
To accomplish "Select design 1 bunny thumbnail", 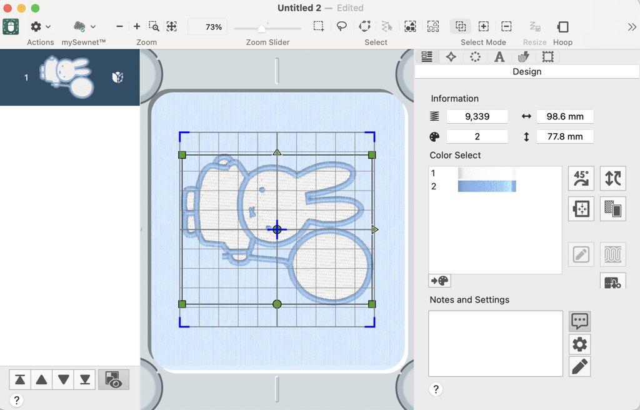I will (67, 77).
